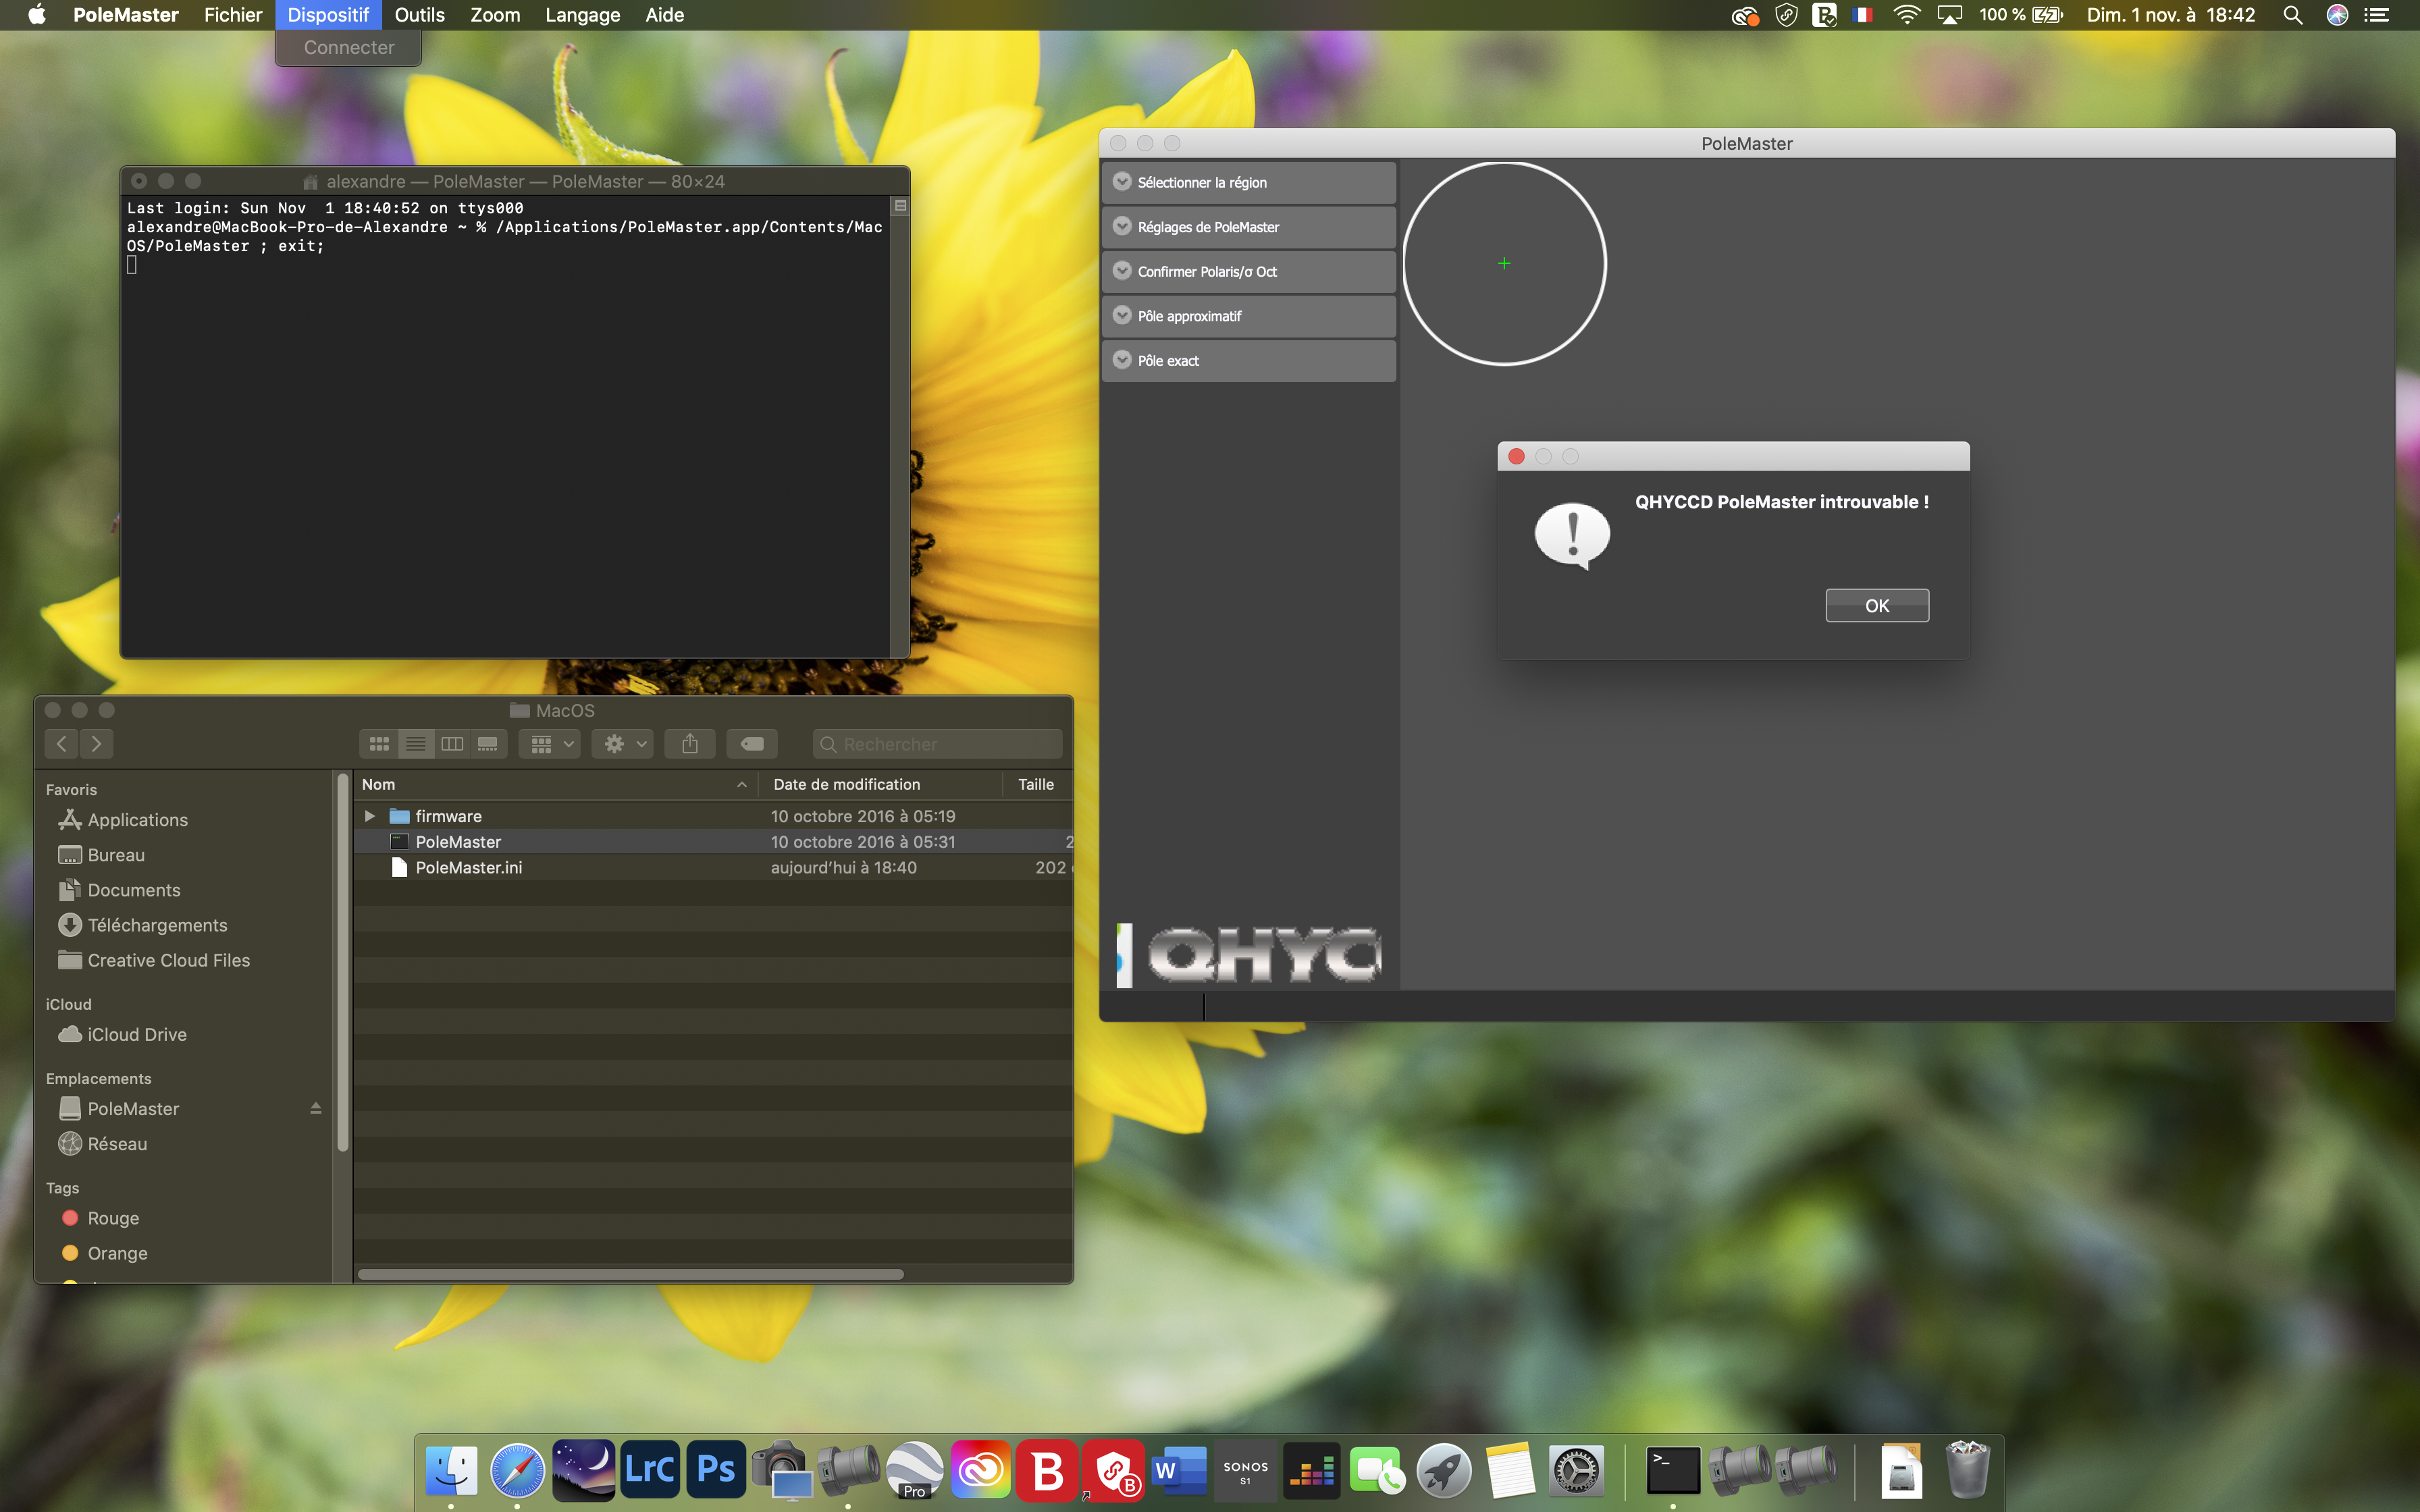Expand the Sélectionner la région step
2420x1512 pixels.
pos(1122,182)
